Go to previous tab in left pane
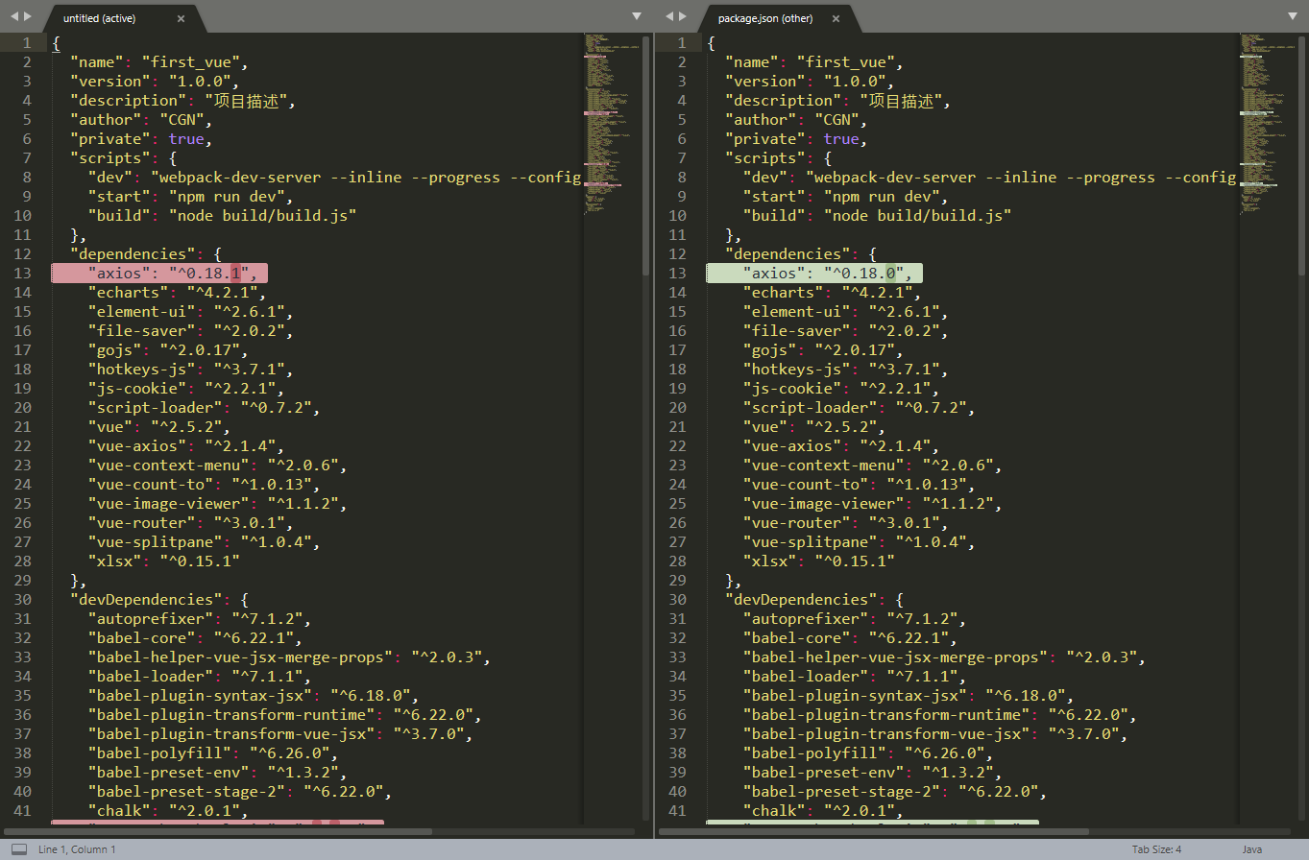Screen dimensions: 1309x860 (15, 16)
